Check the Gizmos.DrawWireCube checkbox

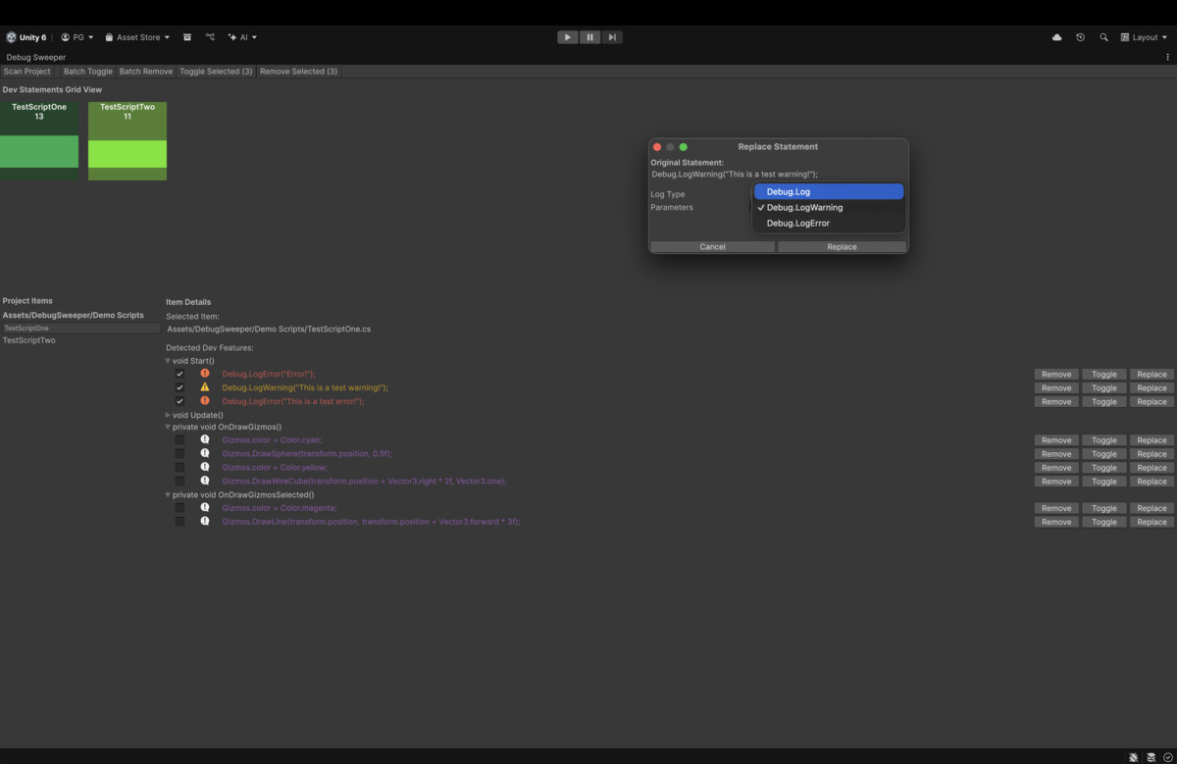[x=179, y=482]
